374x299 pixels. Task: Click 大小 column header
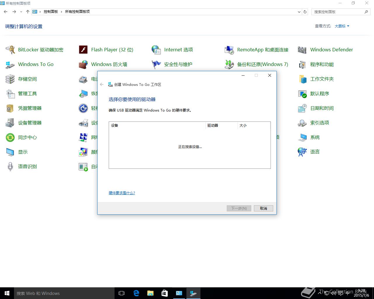point(254,125)
